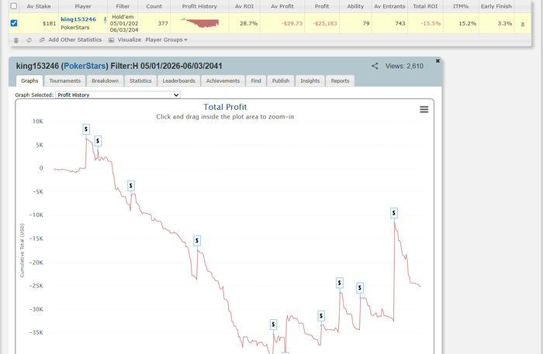Click the $181 average stake value
This screenshot has width=543, height=354.
[x=49, y=23]
